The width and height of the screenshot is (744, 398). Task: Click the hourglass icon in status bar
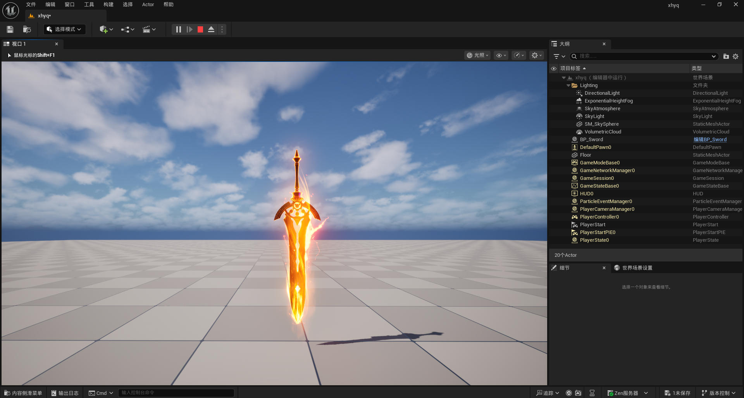(592, 393)
